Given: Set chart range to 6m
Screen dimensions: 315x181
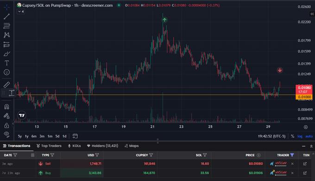Looking at the screenshot, I should 34,136.
